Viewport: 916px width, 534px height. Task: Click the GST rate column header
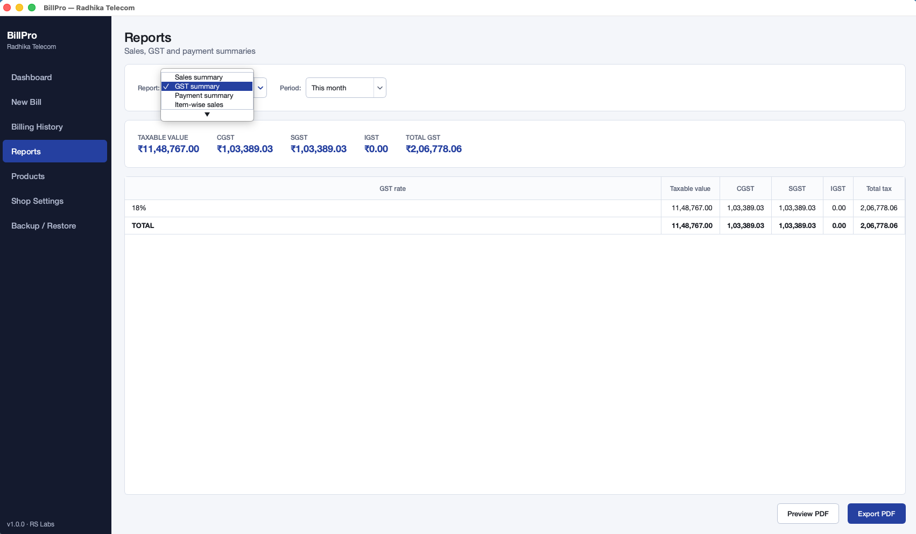point(393,189)
